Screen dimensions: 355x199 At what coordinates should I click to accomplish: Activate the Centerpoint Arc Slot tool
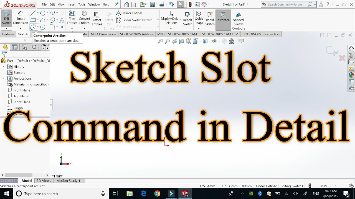[33, 27]
